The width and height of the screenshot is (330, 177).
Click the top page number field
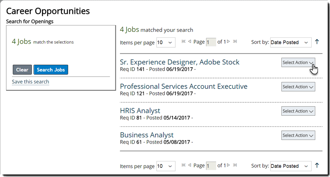[x=211, y=43]
